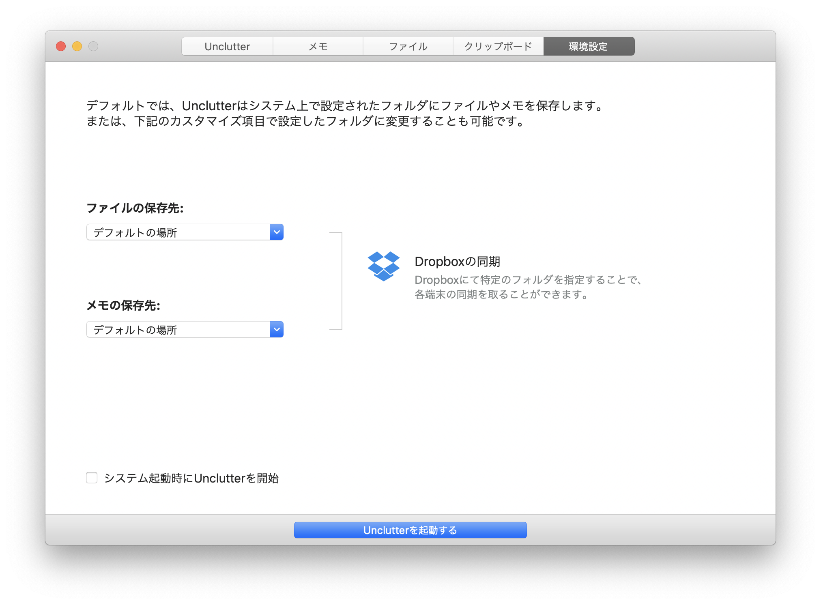
Task: Click the Dropboxの同期 heading text
Action: [457, 262]
